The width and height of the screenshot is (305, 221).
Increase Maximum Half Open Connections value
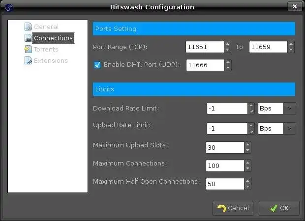[247, 181]
